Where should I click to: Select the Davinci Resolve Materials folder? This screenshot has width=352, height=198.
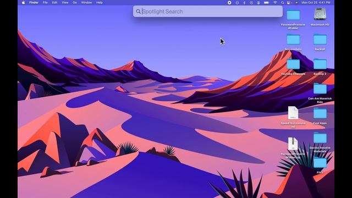(320, 138)
